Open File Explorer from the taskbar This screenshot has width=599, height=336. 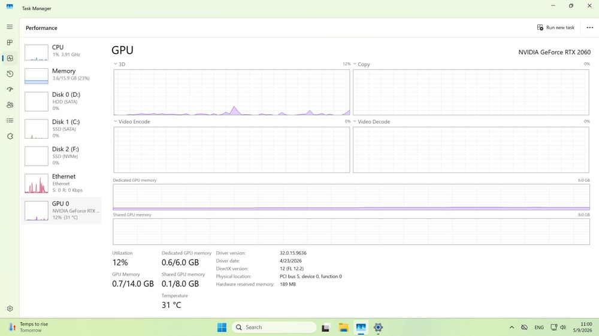point(343,327)
